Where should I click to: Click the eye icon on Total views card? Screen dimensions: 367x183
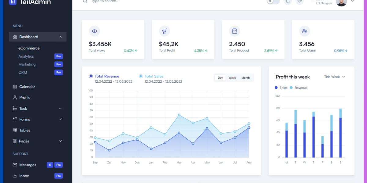coord(94,31)
